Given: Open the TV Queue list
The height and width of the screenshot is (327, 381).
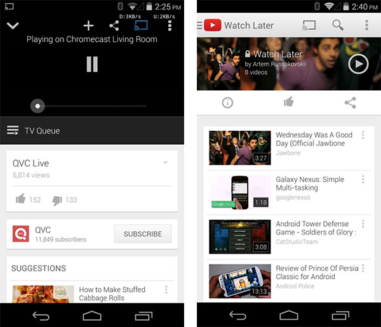Looking at the screenshot, I should pyautogui.click(x=92, y=130).
